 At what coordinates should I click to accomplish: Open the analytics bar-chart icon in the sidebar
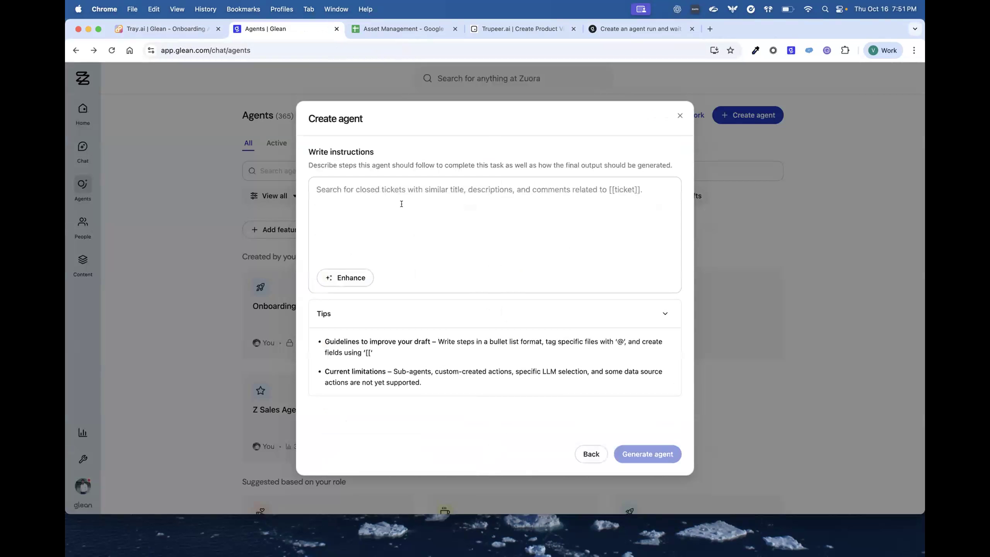pos(82,432)
